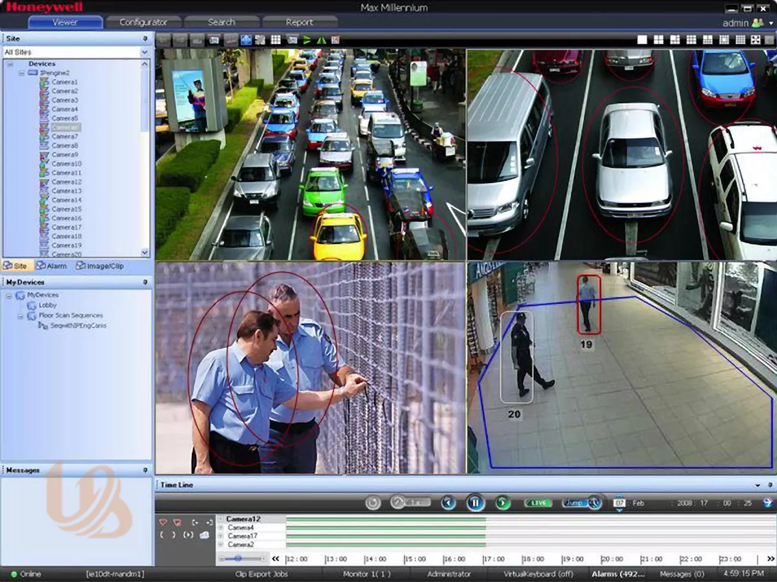Screen dimensions: 777x582
Task: Collapse the IPengine2 tree node
Action: click(x=21, y=73)
